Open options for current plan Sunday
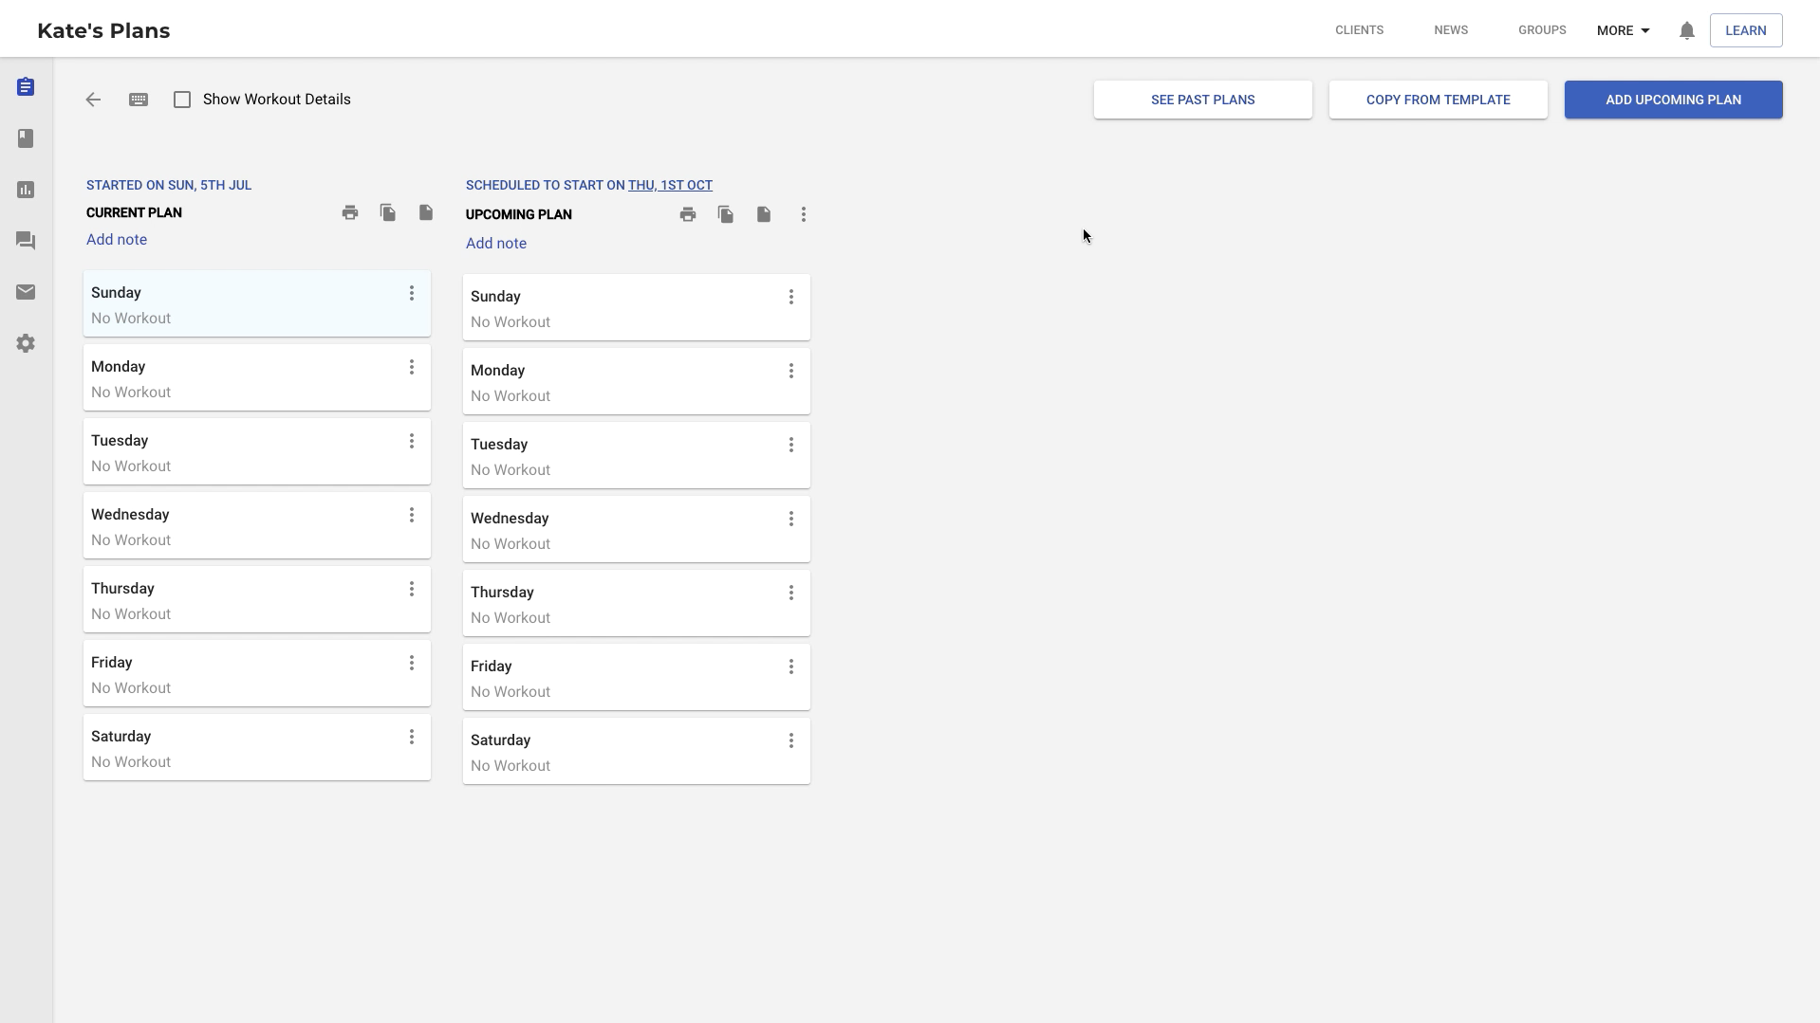 412,293
